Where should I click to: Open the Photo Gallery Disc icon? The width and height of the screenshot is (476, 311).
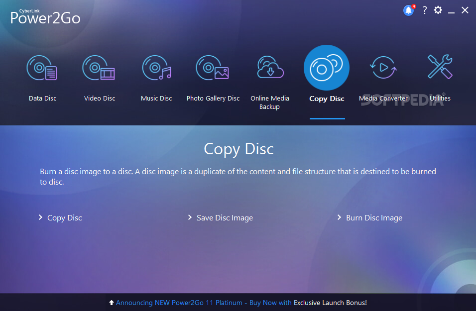point(212,68)
